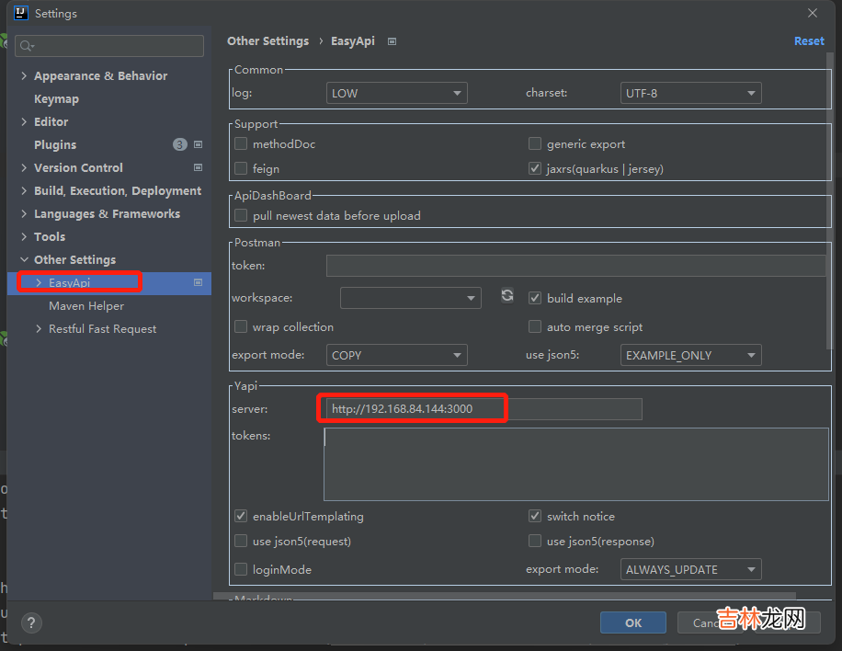Click the Reset link
842x651 pixels.
[809, 41]
